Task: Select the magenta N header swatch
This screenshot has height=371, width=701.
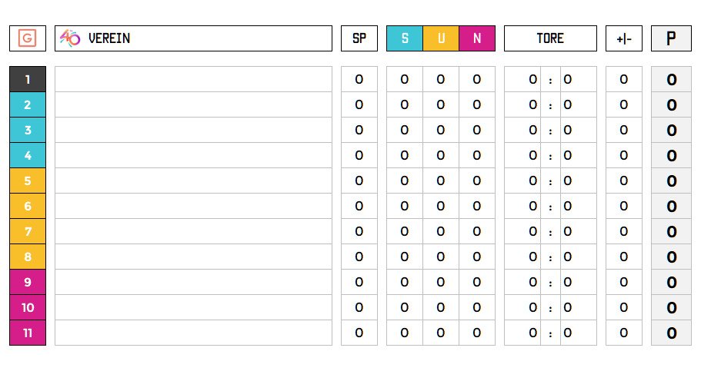Action: 477,38
